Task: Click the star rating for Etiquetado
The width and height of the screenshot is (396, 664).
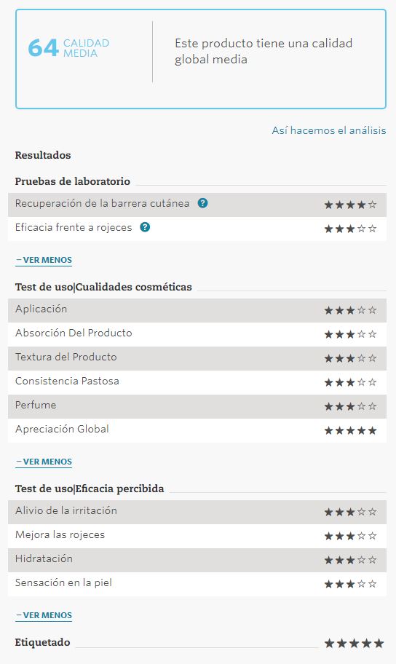Action: tap(354, 644)
